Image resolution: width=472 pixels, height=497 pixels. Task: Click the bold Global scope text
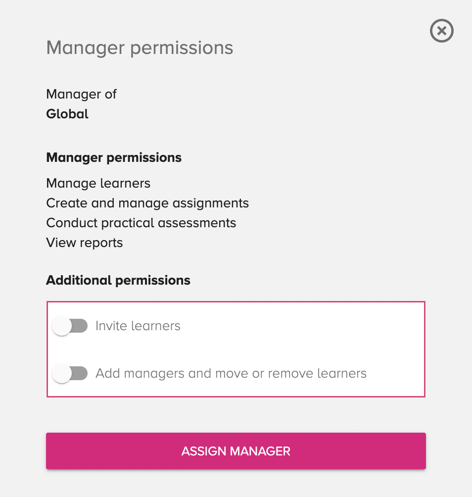(x=67, y=114)
